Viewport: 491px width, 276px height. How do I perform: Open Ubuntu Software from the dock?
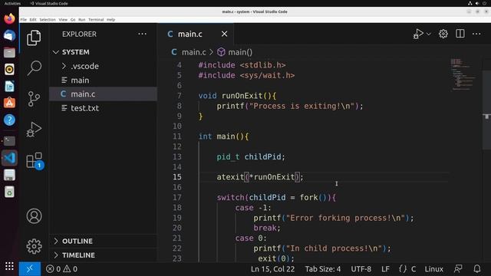(x=9, y=103)
